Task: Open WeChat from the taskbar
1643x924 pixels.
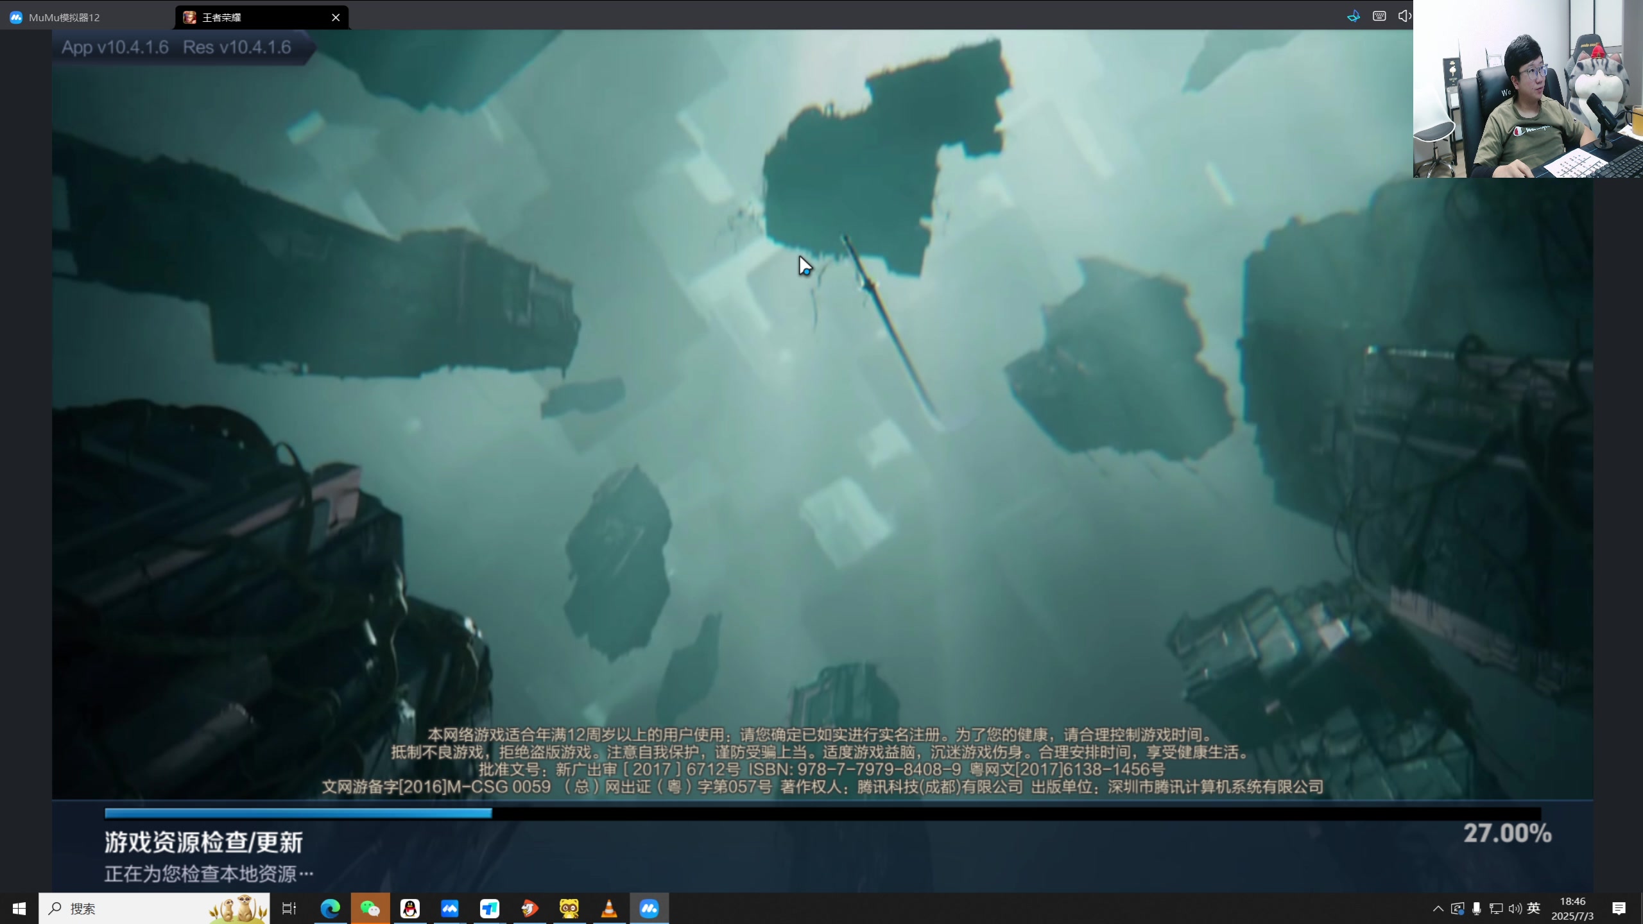Action: 370,909
